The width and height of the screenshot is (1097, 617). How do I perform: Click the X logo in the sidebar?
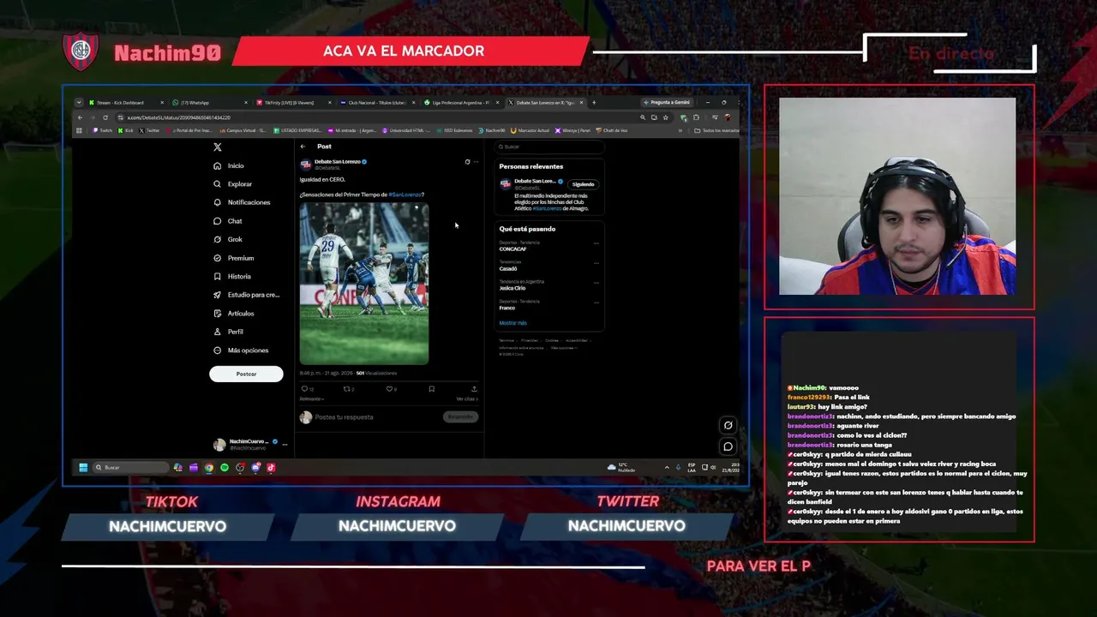[218, 147]
